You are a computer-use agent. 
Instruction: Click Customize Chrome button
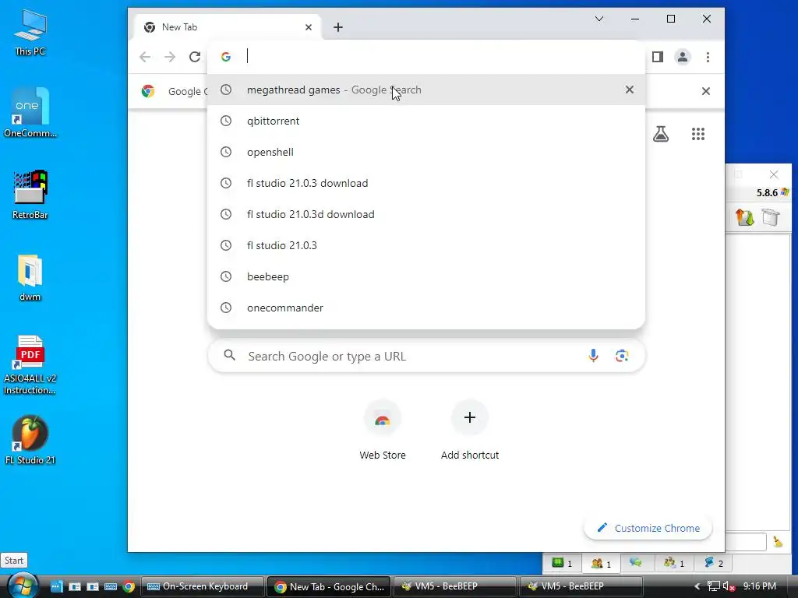[648, 528]
